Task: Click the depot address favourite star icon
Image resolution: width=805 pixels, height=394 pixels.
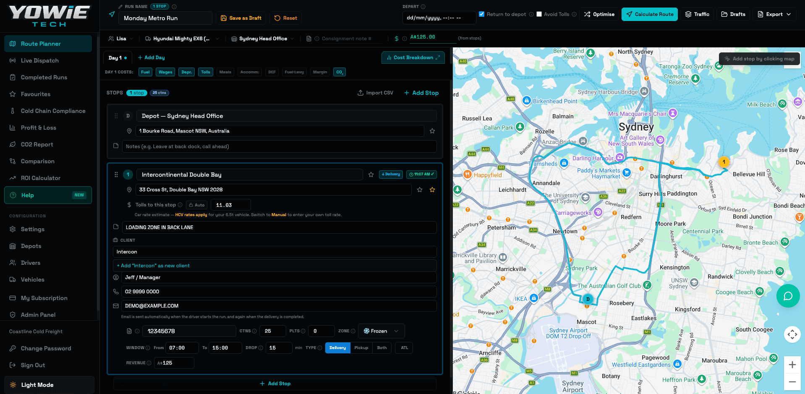Action: pos(432,131)
